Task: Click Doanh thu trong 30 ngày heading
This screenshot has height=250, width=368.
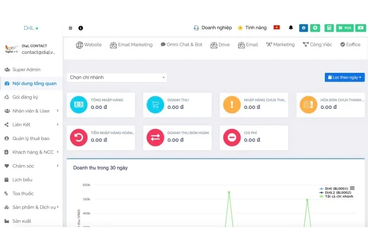Action: (101, 168)
